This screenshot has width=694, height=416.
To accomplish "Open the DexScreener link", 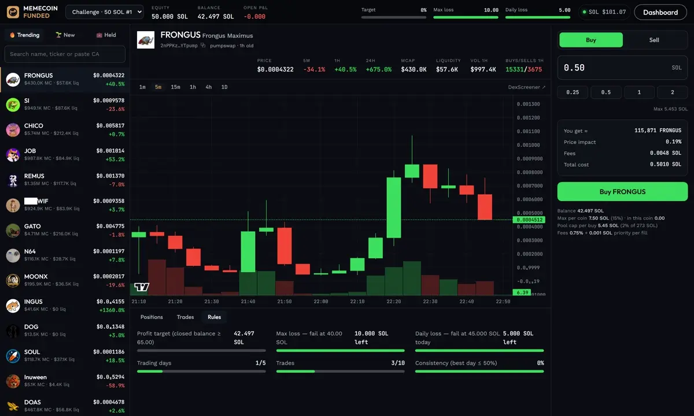I will (x=527, y=87).
